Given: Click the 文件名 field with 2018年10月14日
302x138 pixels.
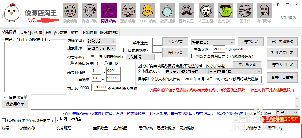Looking at the screenshot, I should coord(223,79).
